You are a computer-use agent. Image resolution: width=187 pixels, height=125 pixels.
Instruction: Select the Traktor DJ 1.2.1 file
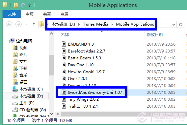pyautogui.click(x=83, y=106)
